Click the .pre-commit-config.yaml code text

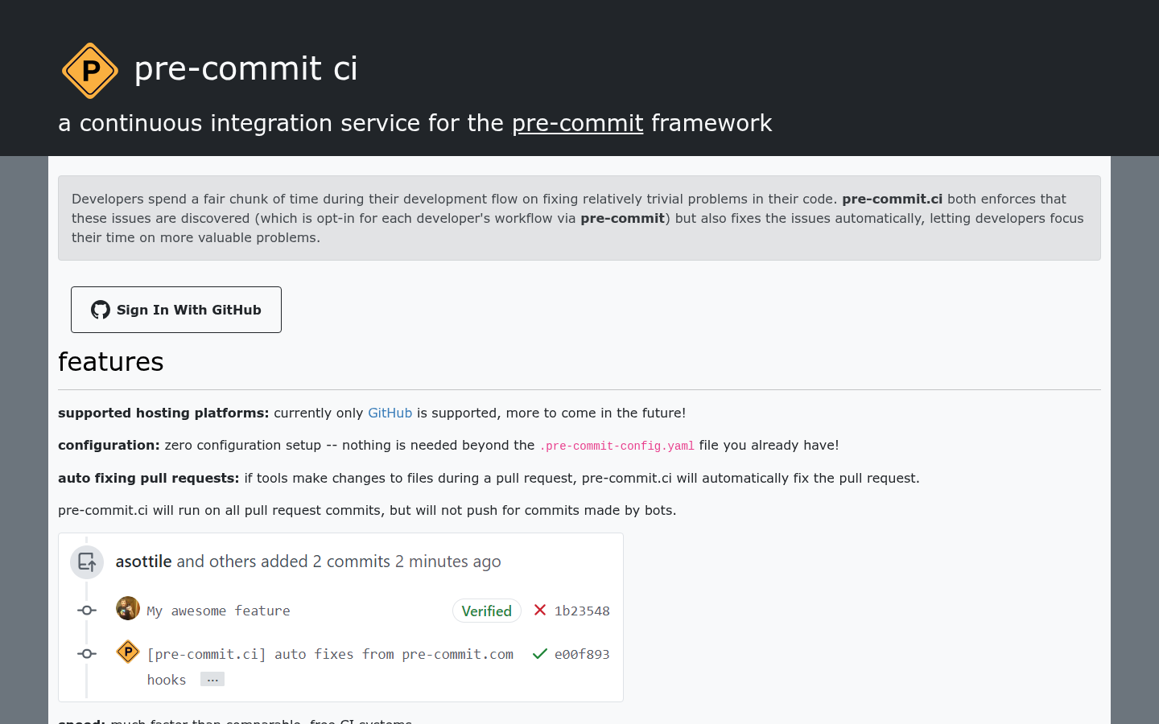(617, 446)
